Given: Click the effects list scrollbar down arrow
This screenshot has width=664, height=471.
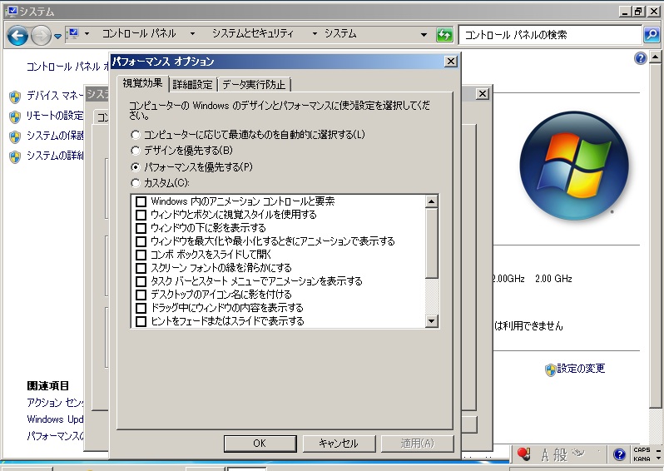Looking at the screenshot, I should [x=431, y=320].
